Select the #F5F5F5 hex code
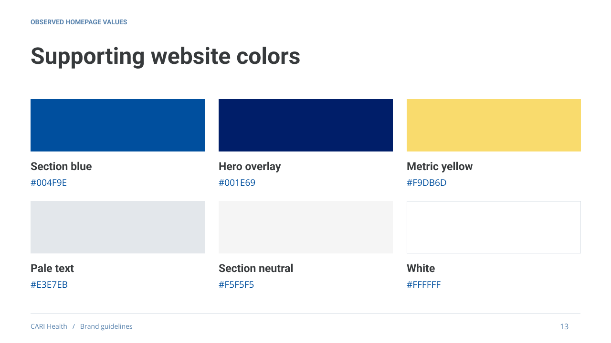611x343 pixels. [236, 285]
